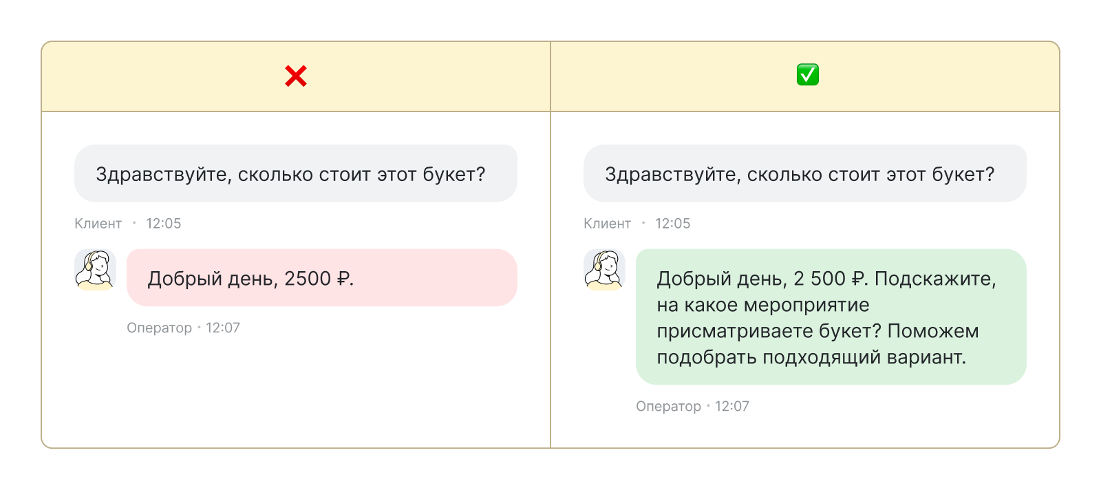
Task: Select the pink reply bubble 'Добрый день, 2500 ₽.'
Action: tap(321, 278)
